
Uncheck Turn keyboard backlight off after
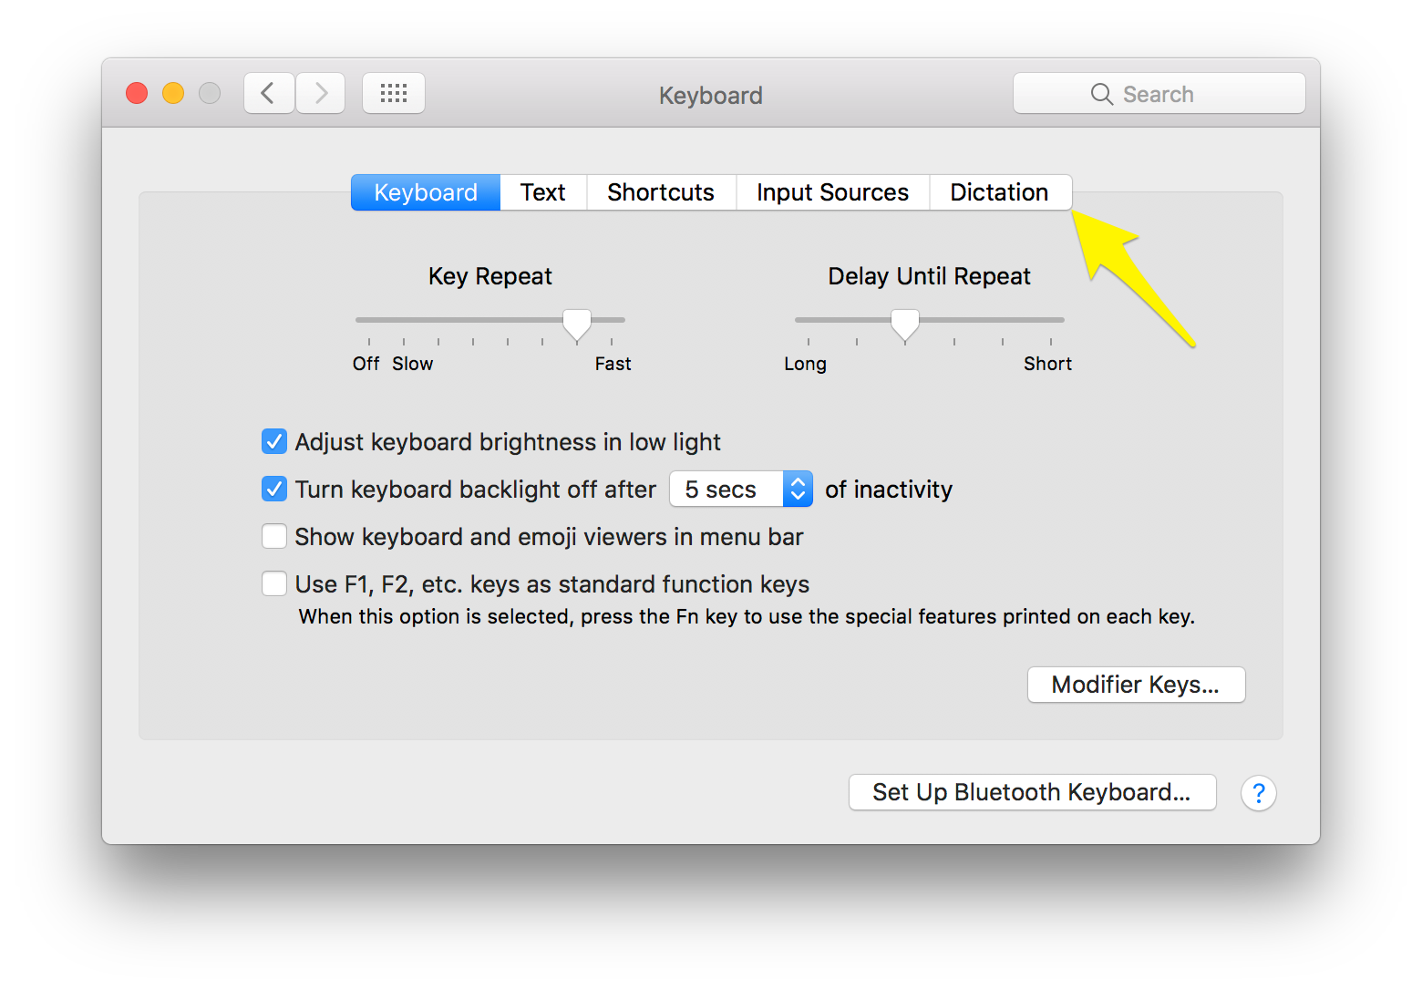(x=274, y=489)
